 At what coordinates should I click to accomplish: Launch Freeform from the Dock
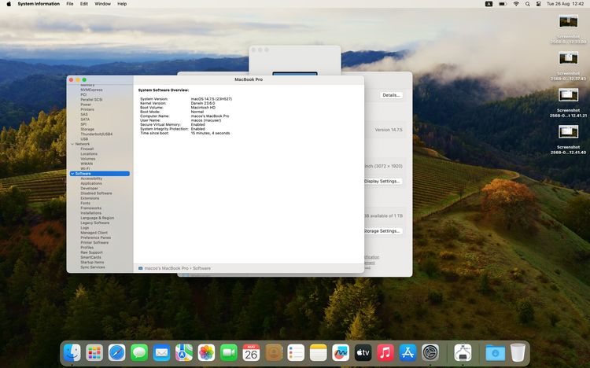pos(341,353)
